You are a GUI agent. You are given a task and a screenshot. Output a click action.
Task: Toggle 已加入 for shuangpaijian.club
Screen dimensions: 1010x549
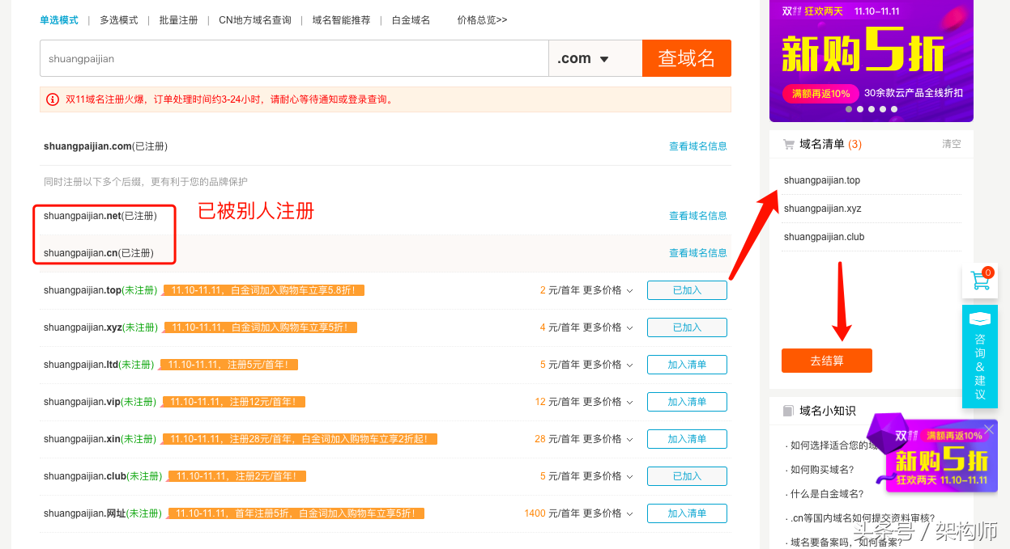pos(687,476)
